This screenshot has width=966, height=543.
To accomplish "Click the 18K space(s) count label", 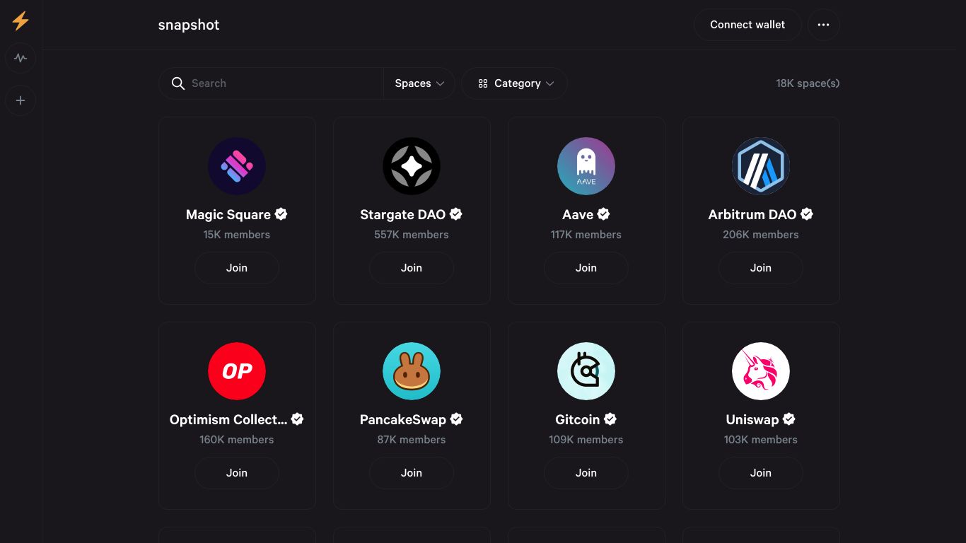I will [x=808, y=83].
